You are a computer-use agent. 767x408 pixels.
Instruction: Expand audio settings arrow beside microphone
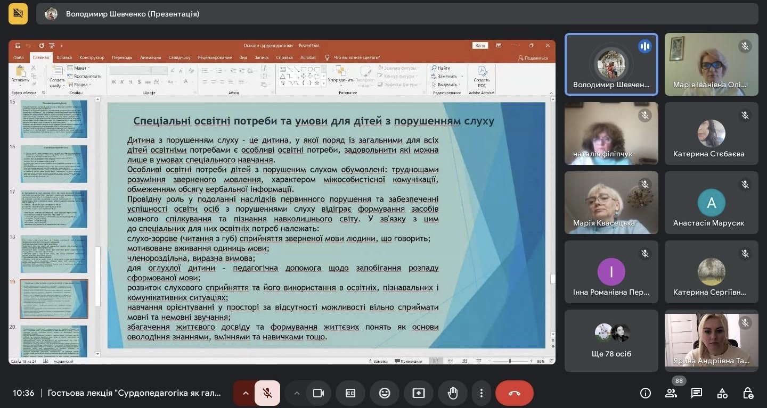click(x=246, y=393)
